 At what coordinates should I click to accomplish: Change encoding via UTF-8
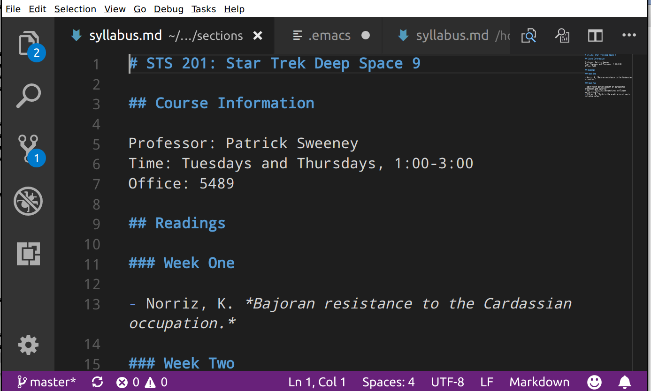point(448,382)
